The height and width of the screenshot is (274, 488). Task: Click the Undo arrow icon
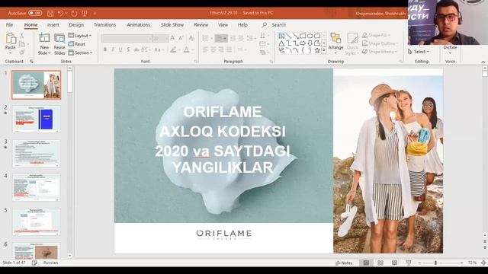point(61,14)
